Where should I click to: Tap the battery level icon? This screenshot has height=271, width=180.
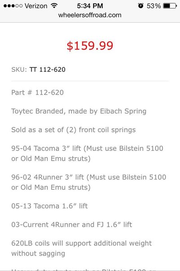point(170,6)
